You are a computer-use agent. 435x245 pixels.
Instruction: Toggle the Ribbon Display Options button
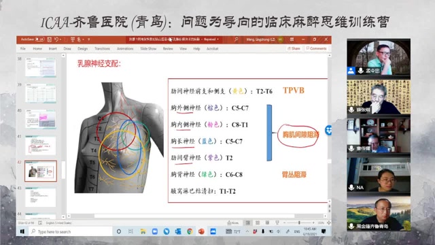click(292, 39)
